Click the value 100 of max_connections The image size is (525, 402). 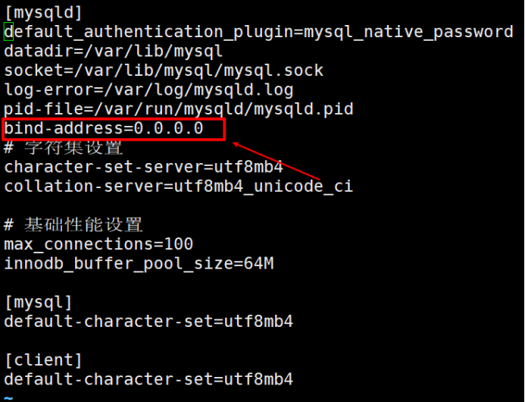click(179, 244)
